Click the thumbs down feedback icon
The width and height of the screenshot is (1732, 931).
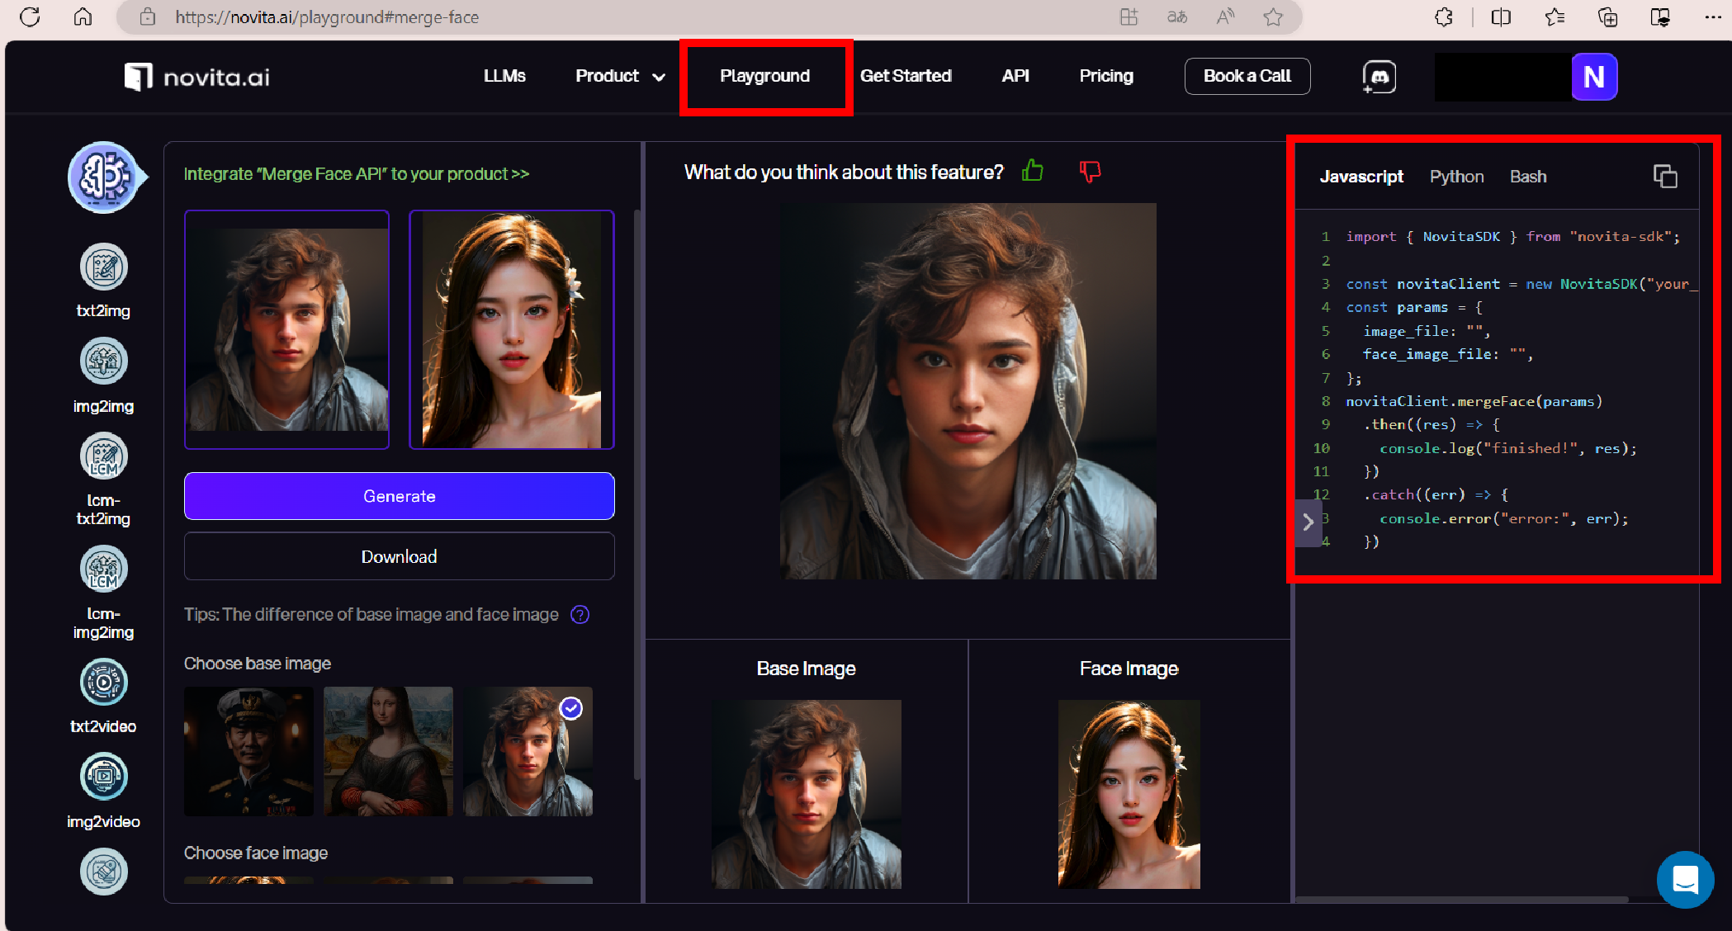[1090, 171]
